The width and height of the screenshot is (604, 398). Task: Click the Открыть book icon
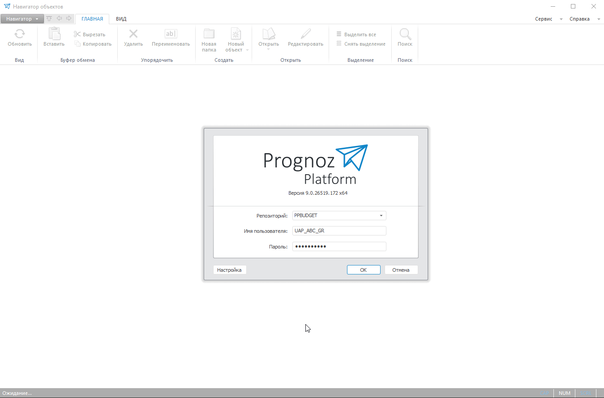(x=269, y=34)
